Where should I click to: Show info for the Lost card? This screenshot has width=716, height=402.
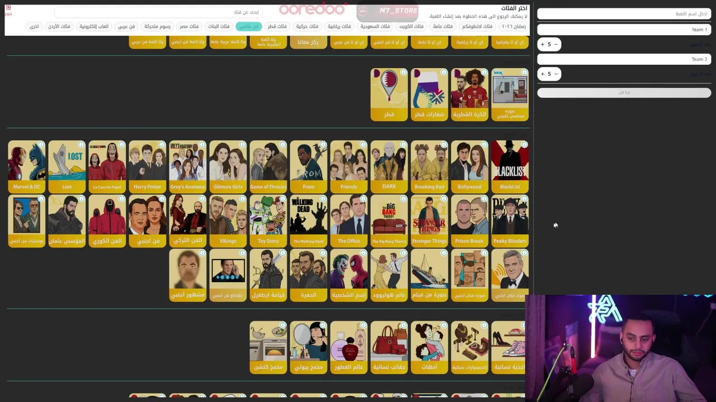pyautogui.click(x=81, y=145)
